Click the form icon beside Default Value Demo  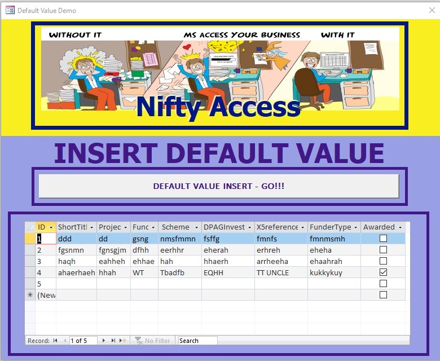point(10,10)
